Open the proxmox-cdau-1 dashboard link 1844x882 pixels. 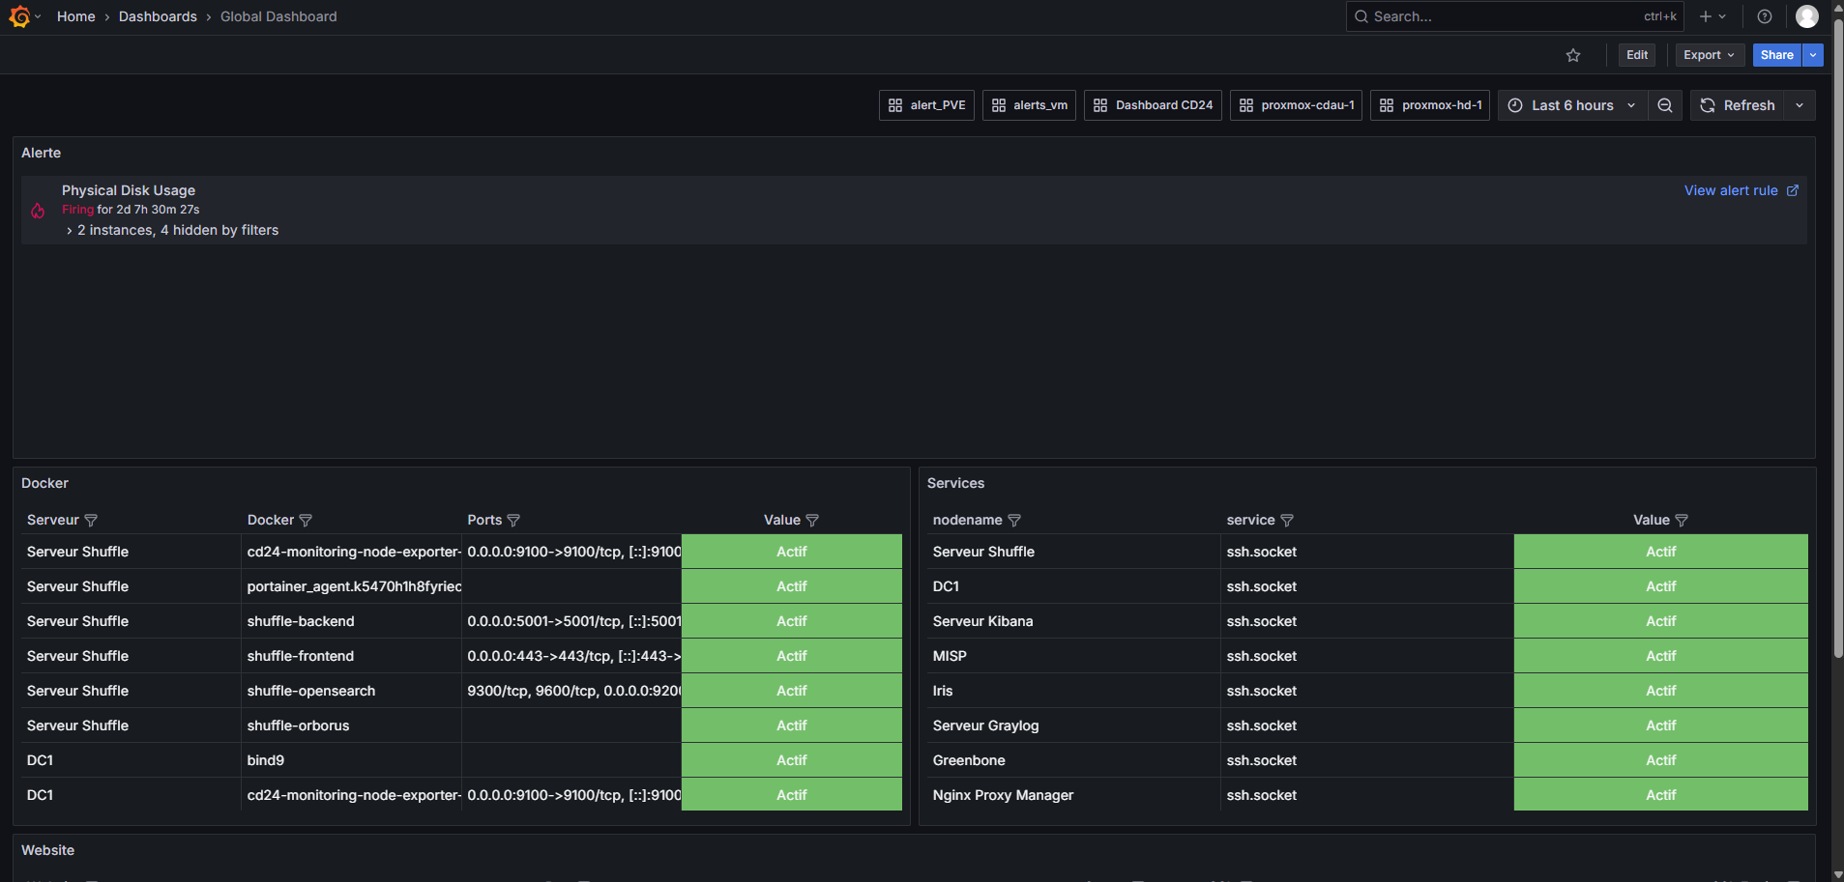(x=1296, y=105)
